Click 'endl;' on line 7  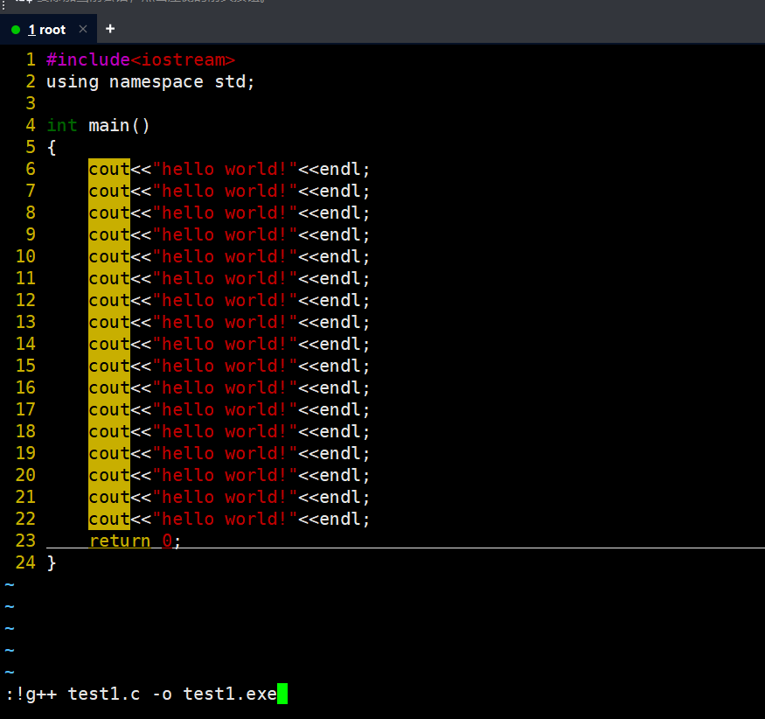click(344, 192)
